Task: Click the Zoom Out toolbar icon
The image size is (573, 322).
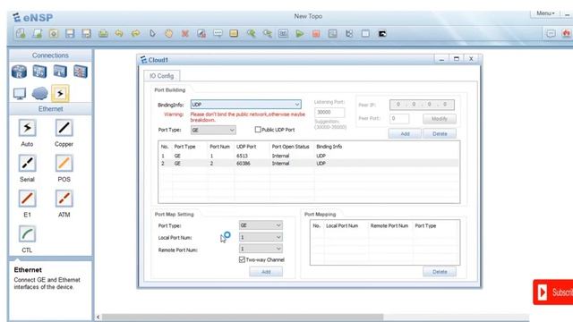Action: pos(267,34)
